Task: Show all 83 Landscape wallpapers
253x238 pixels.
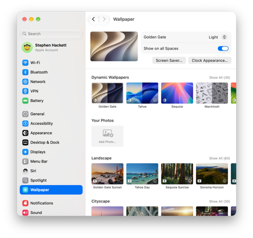Action: click(219, 158)
